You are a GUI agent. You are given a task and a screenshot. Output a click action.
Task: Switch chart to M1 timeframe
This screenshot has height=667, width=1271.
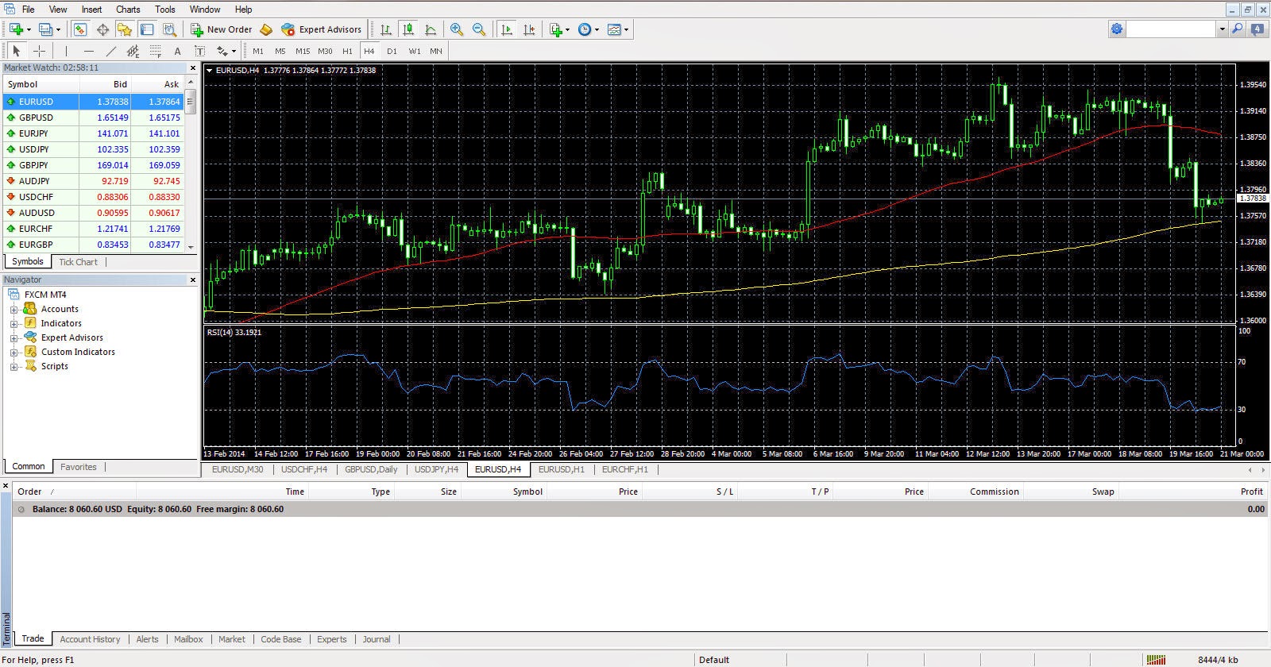[x=258, y=51]
